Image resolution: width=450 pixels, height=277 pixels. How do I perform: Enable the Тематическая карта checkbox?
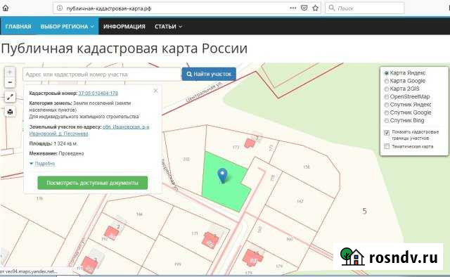387,146
